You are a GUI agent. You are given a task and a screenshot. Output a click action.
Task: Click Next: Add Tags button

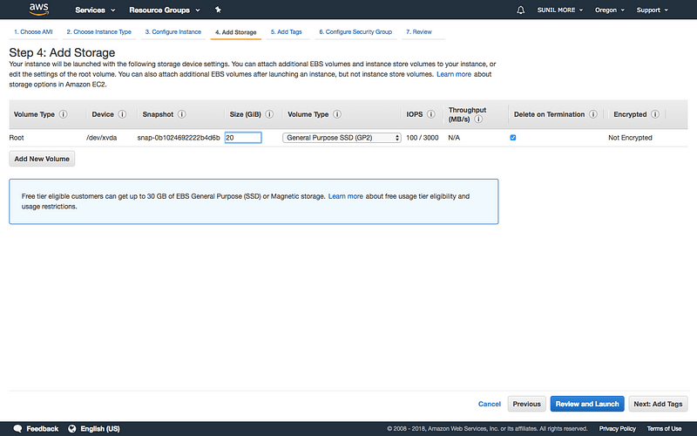coord(658,404)
